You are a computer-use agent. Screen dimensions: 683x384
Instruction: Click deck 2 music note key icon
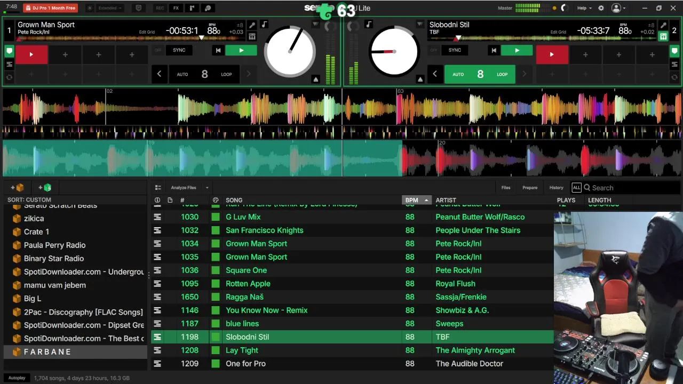(x=369, y=25)
